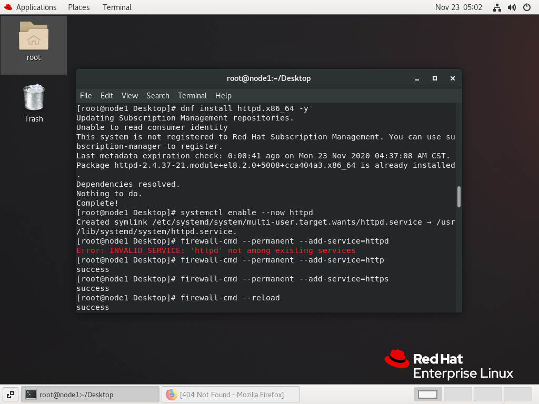Click 'Updating Subscription Management repositories.' line

[x=185, y=118]
